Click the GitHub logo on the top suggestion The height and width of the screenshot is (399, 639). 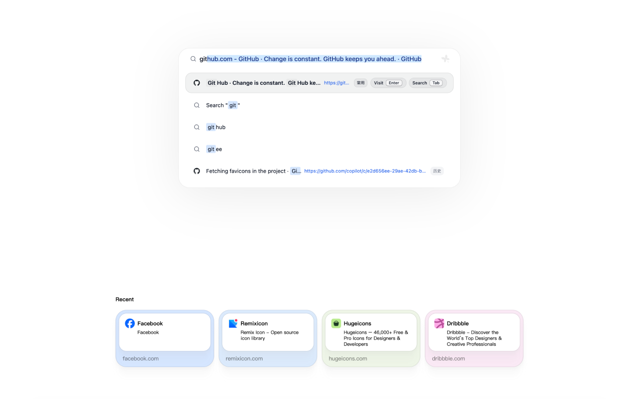197,83
